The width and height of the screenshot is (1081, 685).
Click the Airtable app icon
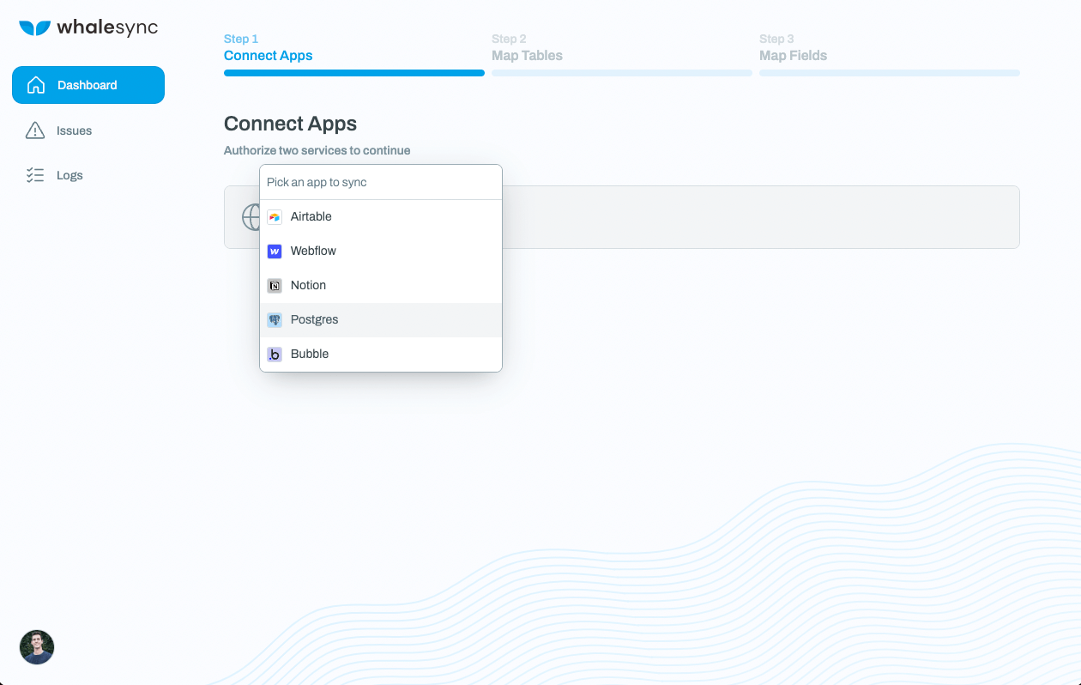pyautogui.click(x=275, y=217)
